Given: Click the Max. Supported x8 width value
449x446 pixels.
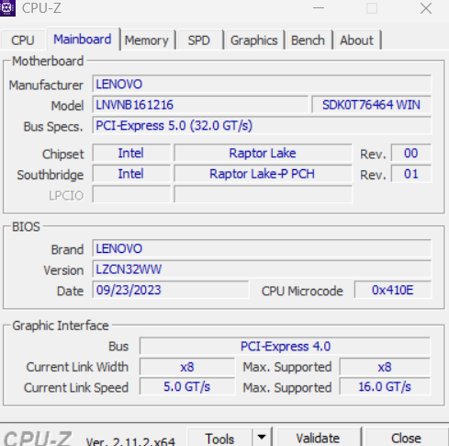Looking at the screenshot, I should (385, 367).
